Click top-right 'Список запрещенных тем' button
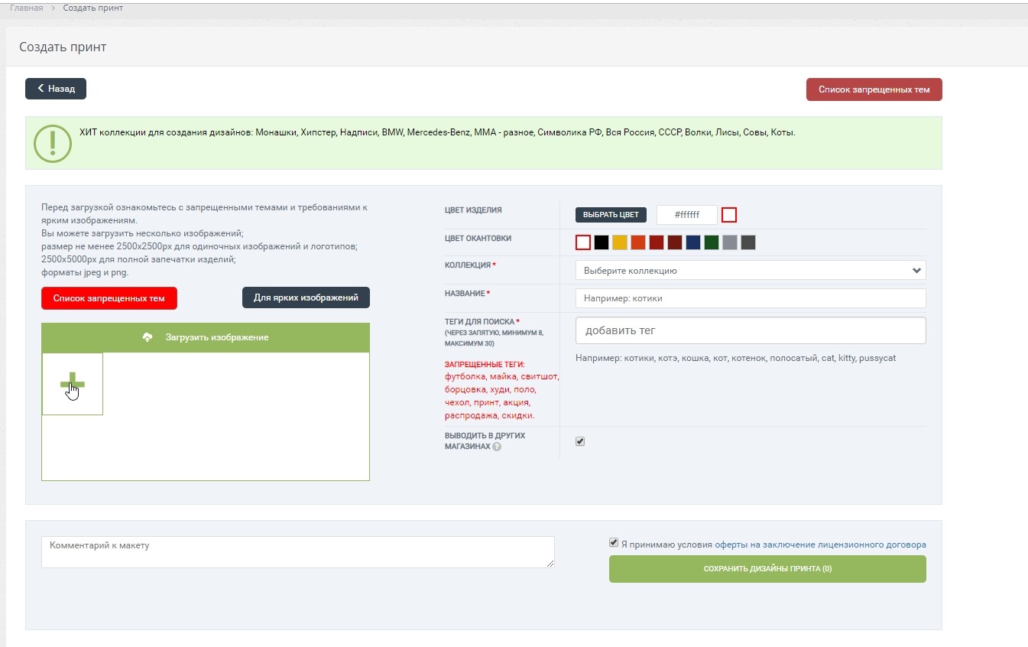This screenshot has width=1028, height=647. [x=874, y=89]
